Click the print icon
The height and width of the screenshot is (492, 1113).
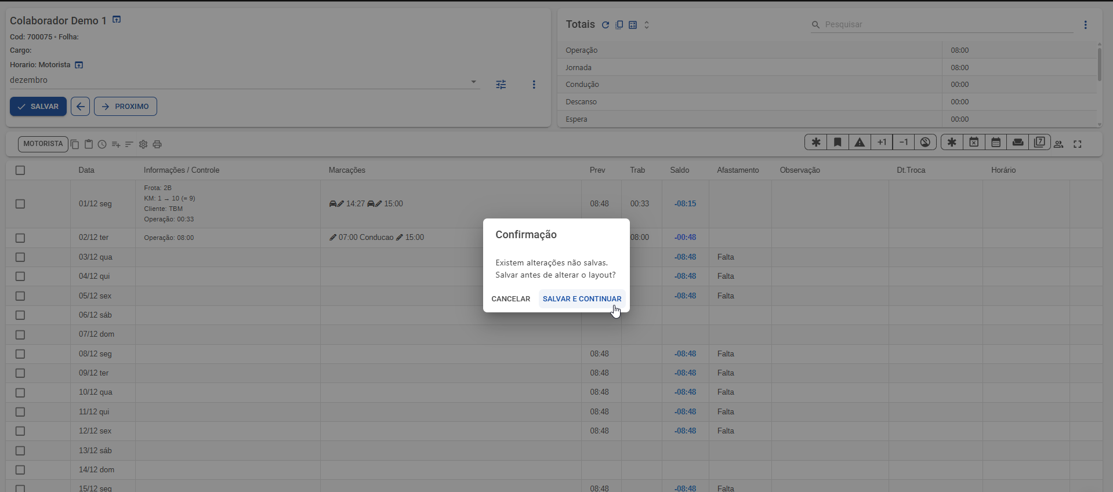pos(157,144)
